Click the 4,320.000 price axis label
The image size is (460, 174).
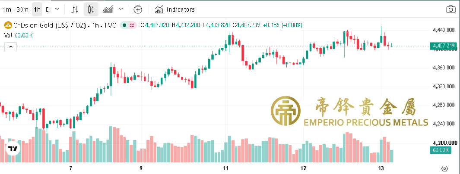[443, 87]
